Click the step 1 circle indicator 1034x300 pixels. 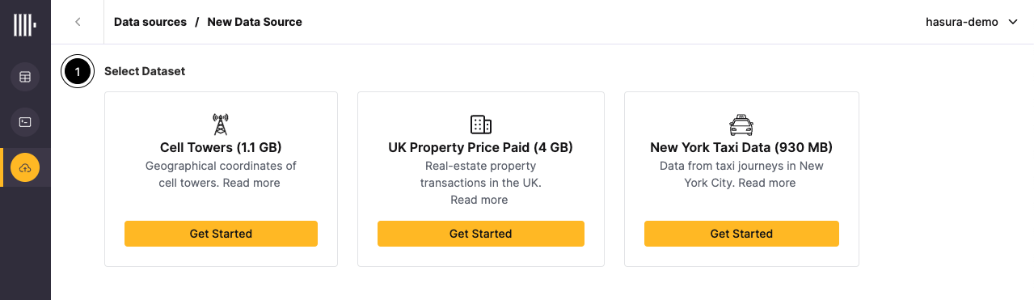pyautogui.click(x=78, y=72)
